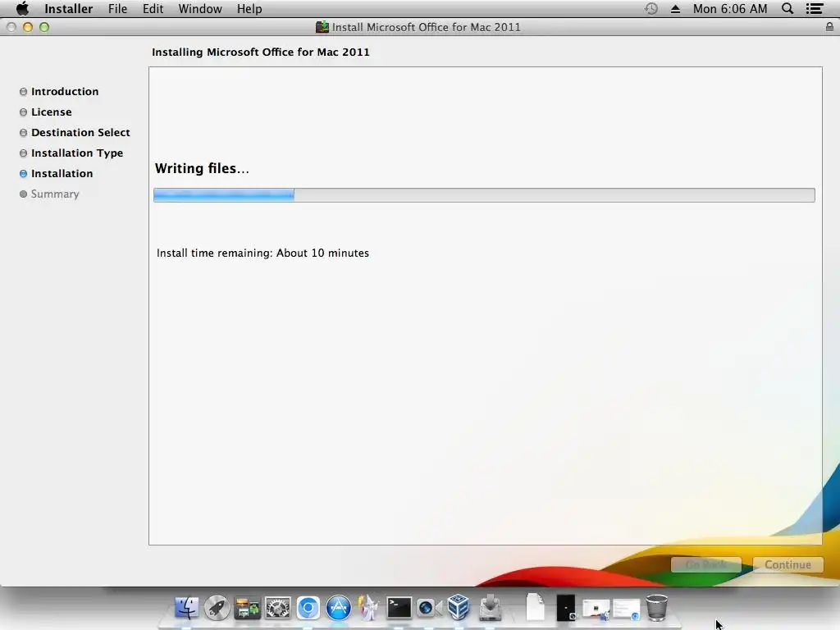Open System Preferences gear in dock
This screenshot has width=840, height=630.
point(277,608)
